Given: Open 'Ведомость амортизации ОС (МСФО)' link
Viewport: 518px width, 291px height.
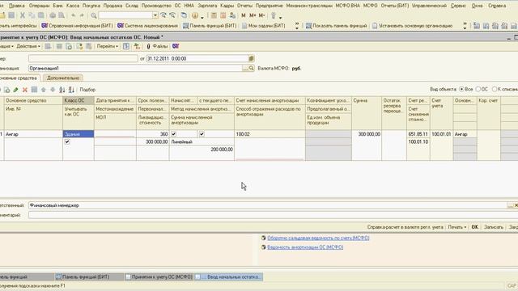Looking at the screenshot, I should click(305, 247).
